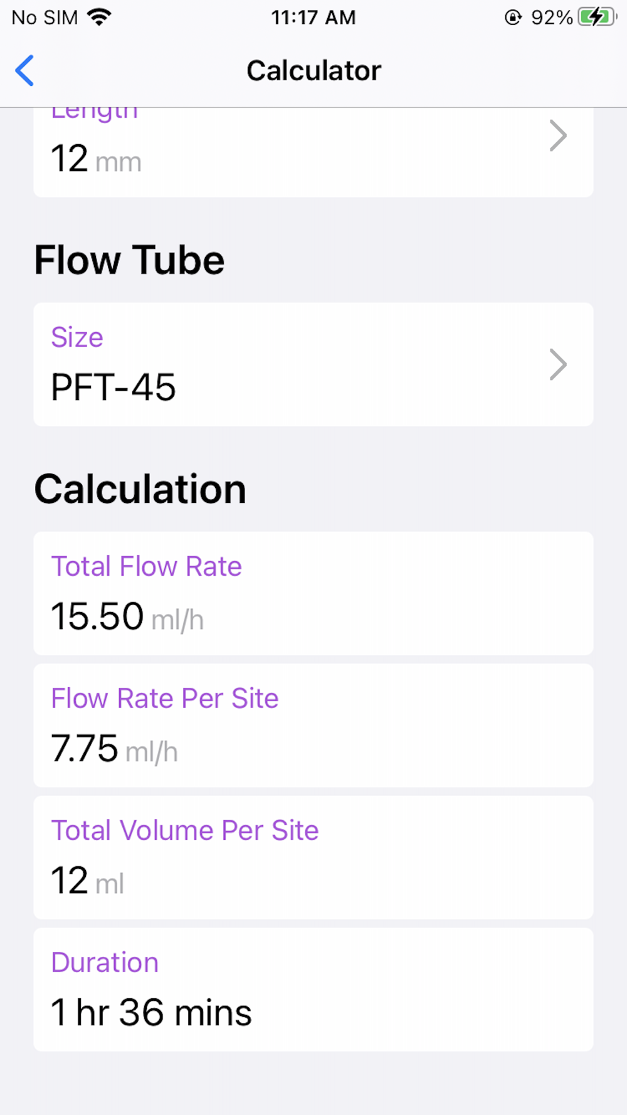Tap the Calculator title
Screen dimensions: 627x1115
(313, 70)
